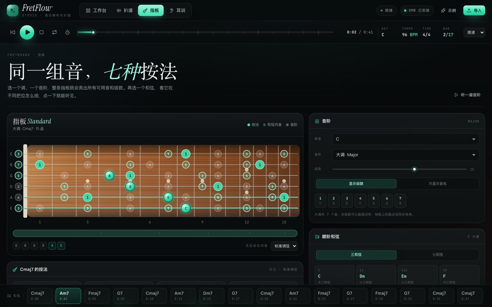Select the I C 大三和弦 chord card

coord(334,276)
